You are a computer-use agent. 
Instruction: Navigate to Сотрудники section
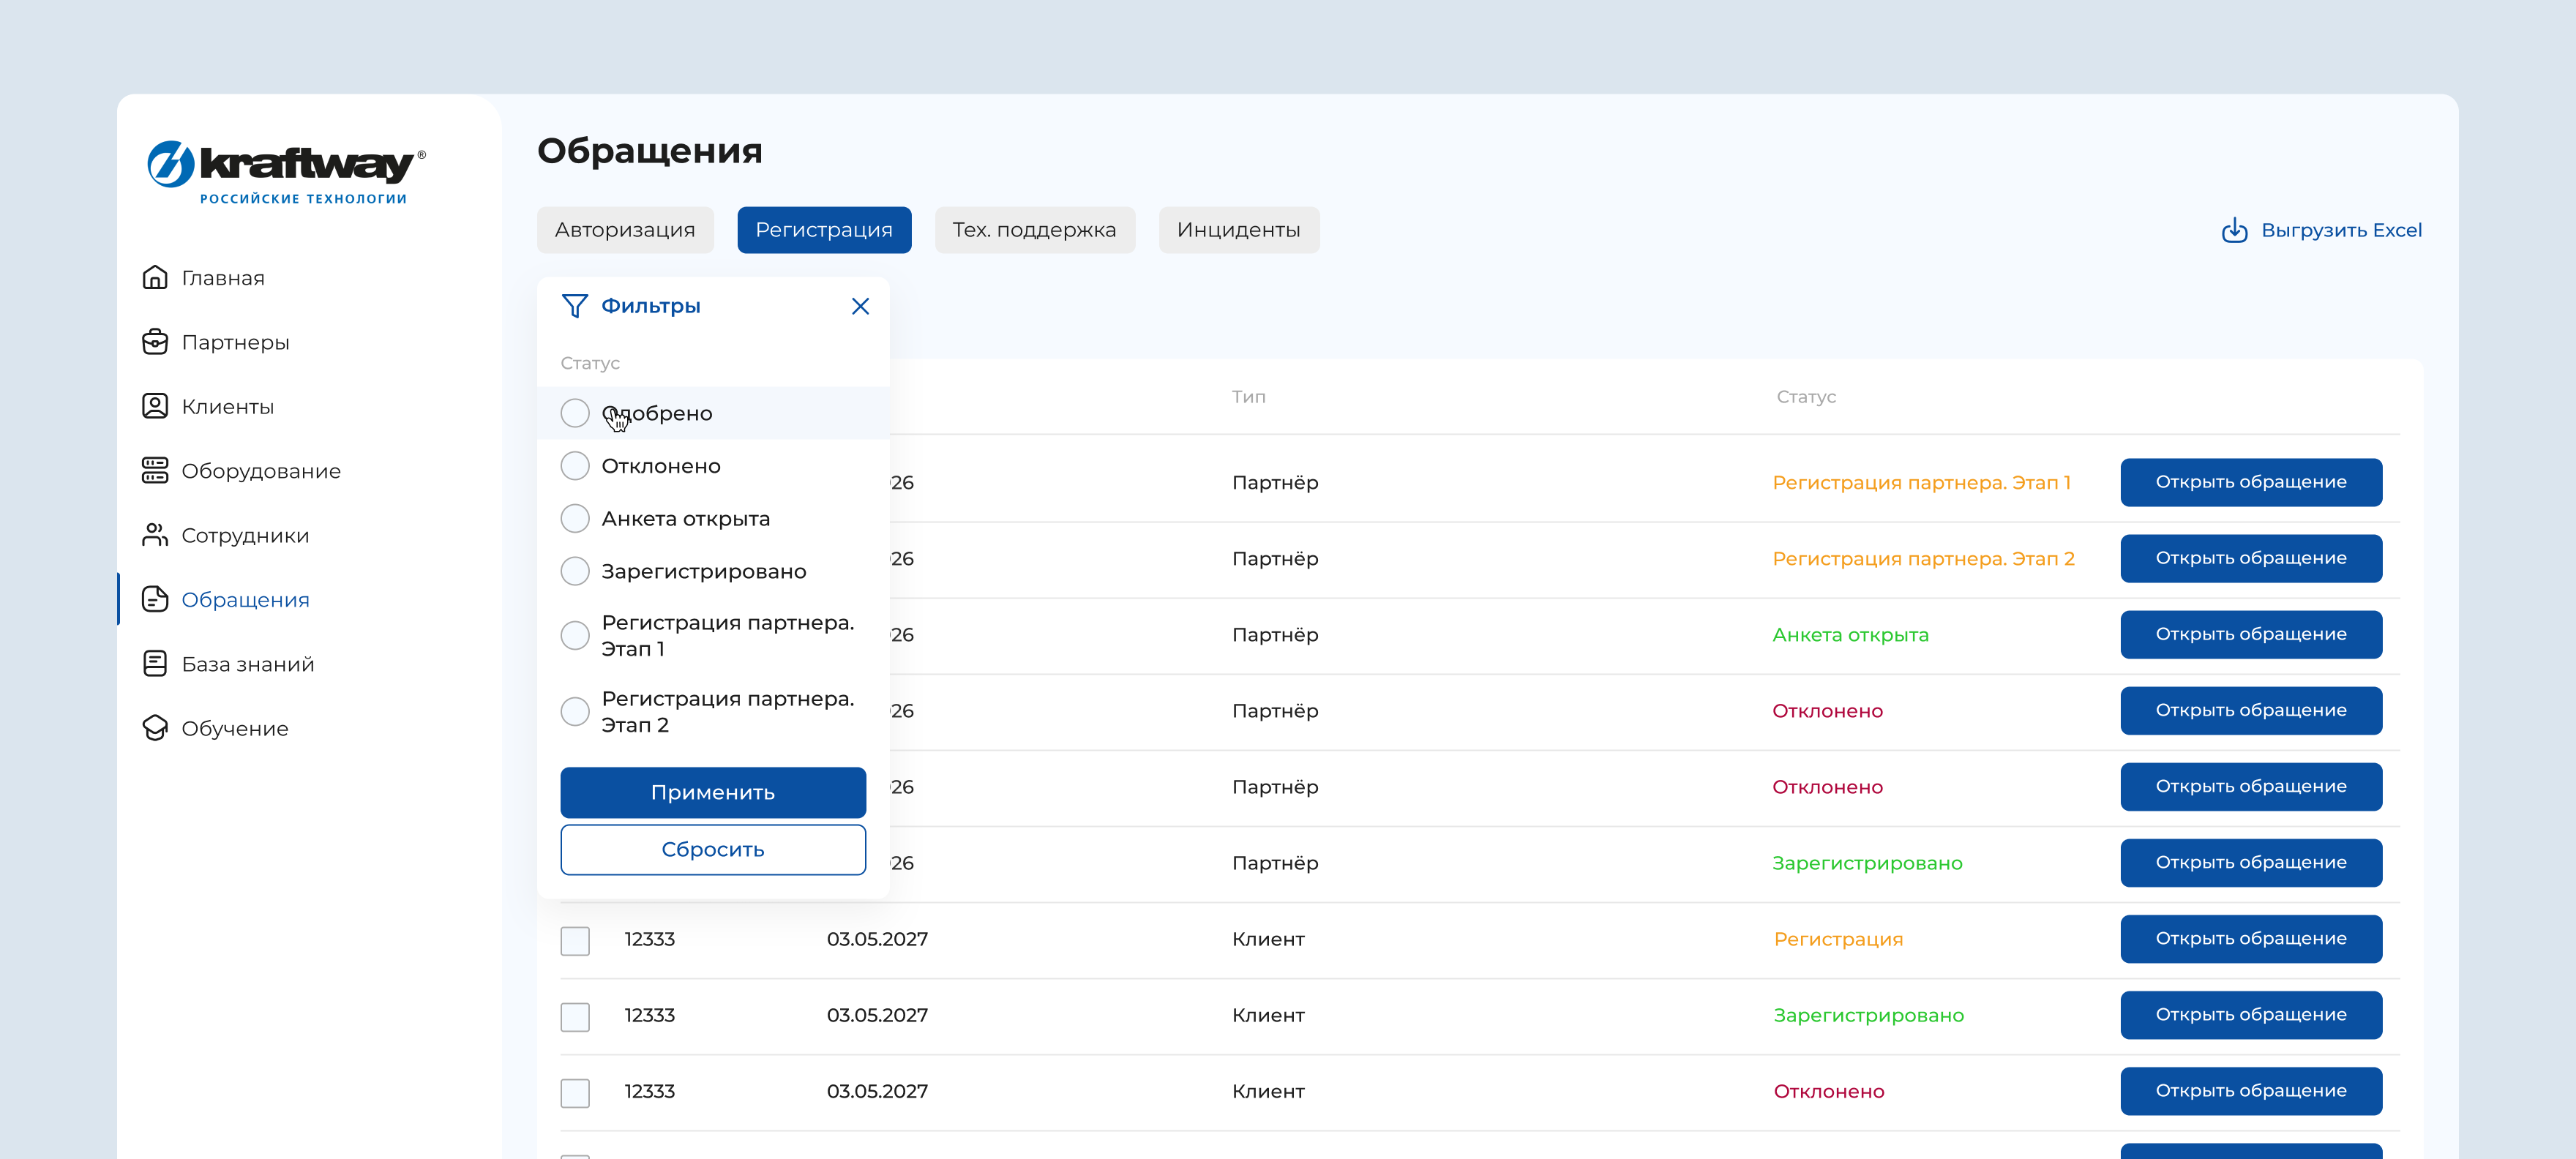[245, 535]
